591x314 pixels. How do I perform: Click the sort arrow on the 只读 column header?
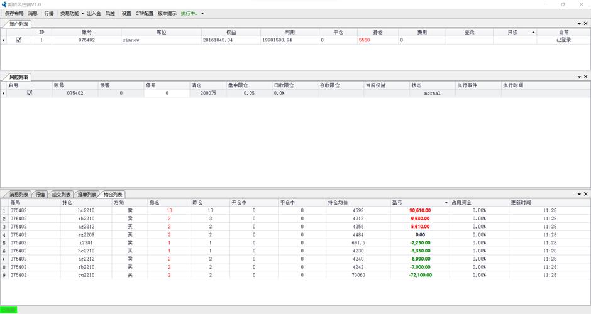[x=533, y=32]
